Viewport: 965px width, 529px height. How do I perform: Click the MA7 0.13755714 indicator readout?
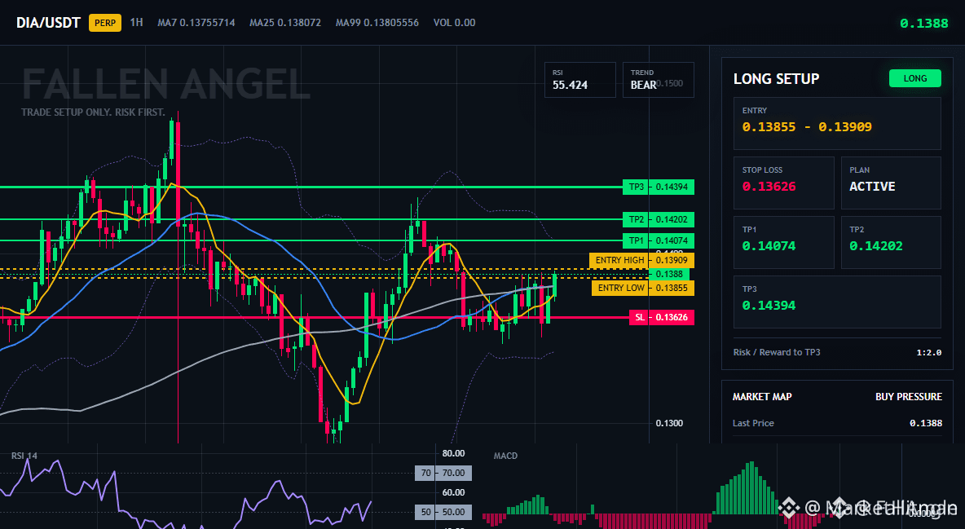(196, 23)
